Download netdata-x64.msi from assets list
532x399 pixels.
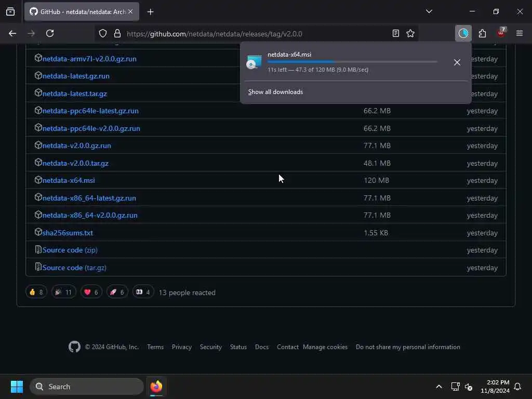tap(69, 180)
